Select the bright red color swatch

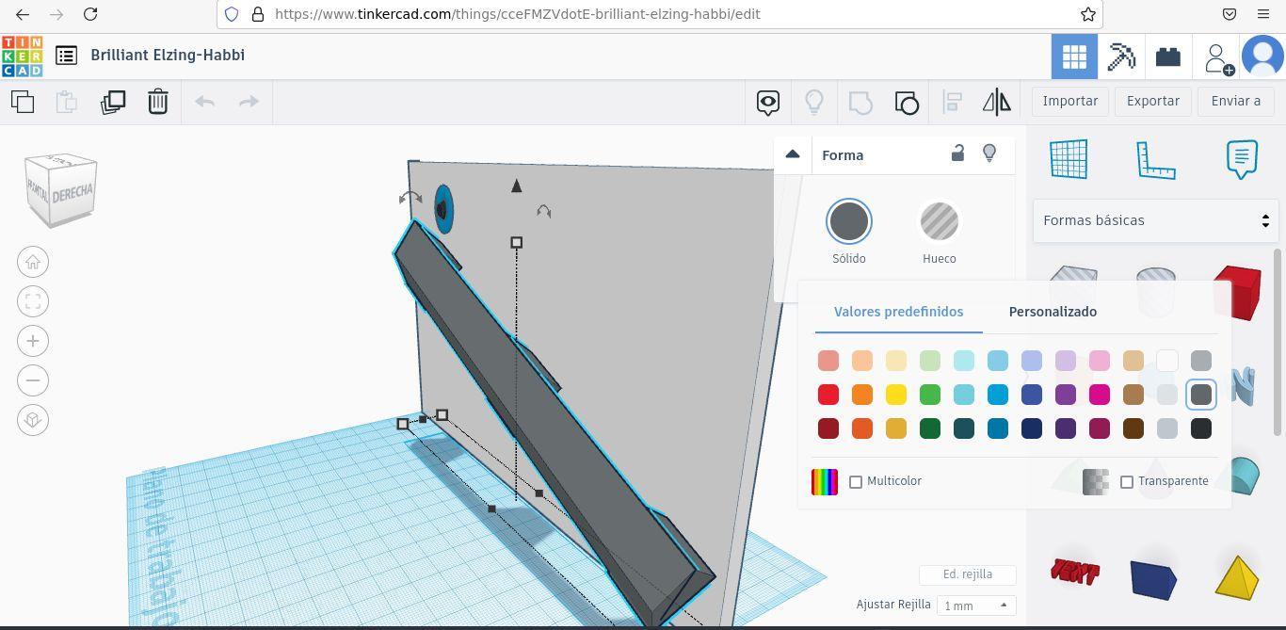coord(828,395)
